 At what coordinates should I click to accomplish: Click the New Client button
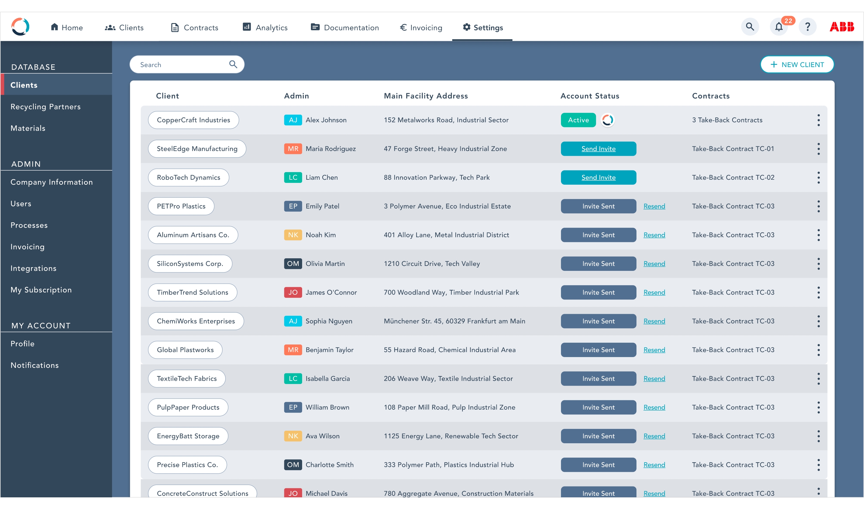(x=797, y=65)
